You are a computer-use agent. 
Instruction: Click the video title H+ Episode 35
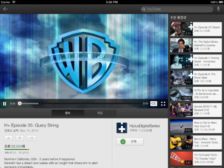click(31, 126)
